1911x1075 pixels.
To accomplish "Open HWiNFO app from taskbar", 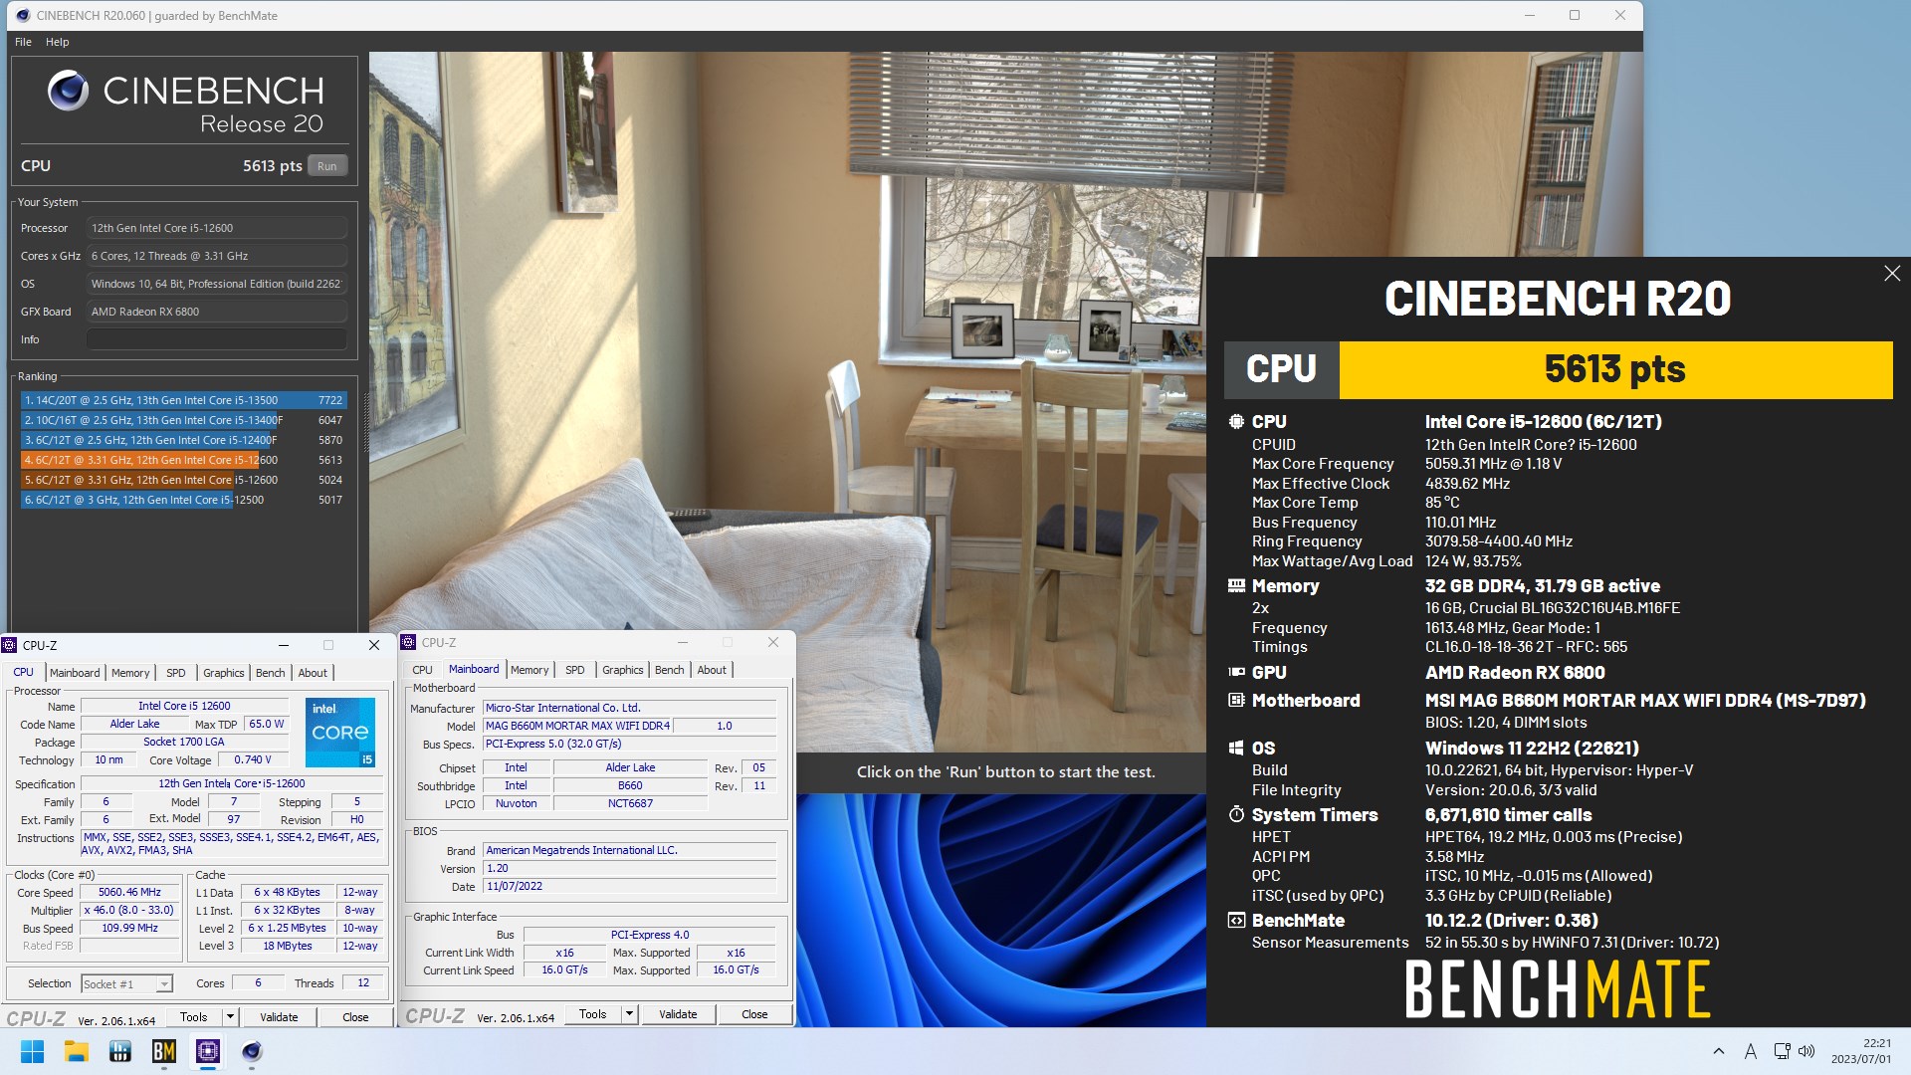I will [x=119, y=1051].
